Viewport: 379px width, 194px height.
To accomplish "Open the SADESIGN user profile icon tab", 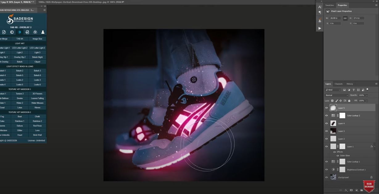I will [x=43, y=32].
